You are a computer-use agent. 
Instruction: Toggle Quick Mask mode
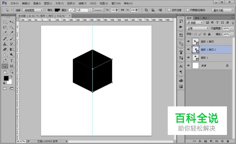[5, 89]
